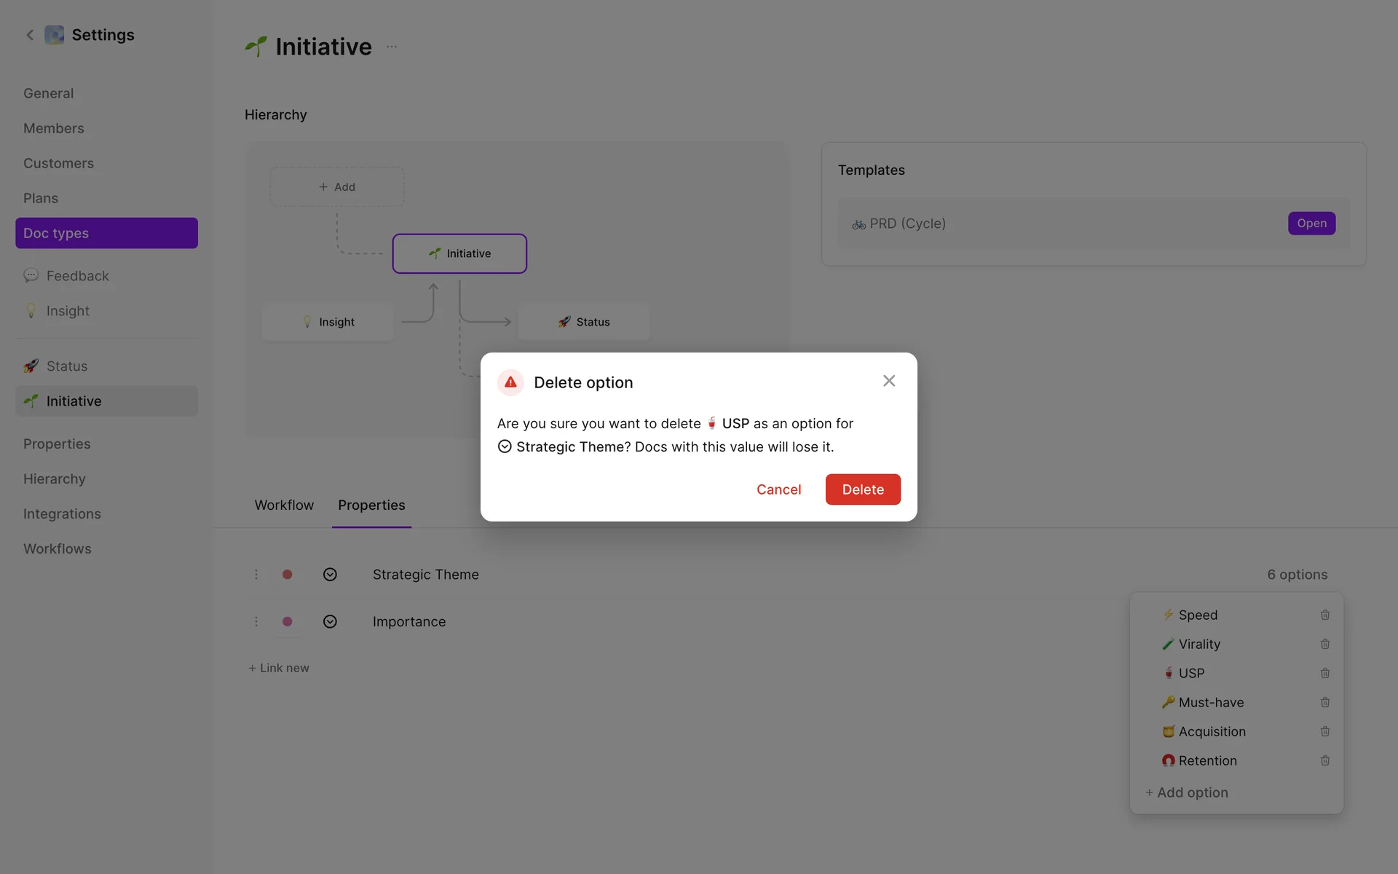Switch to the Workflow tab
Screen dimensions: 1398x874
pyautogui.click(x=284, y=505)
